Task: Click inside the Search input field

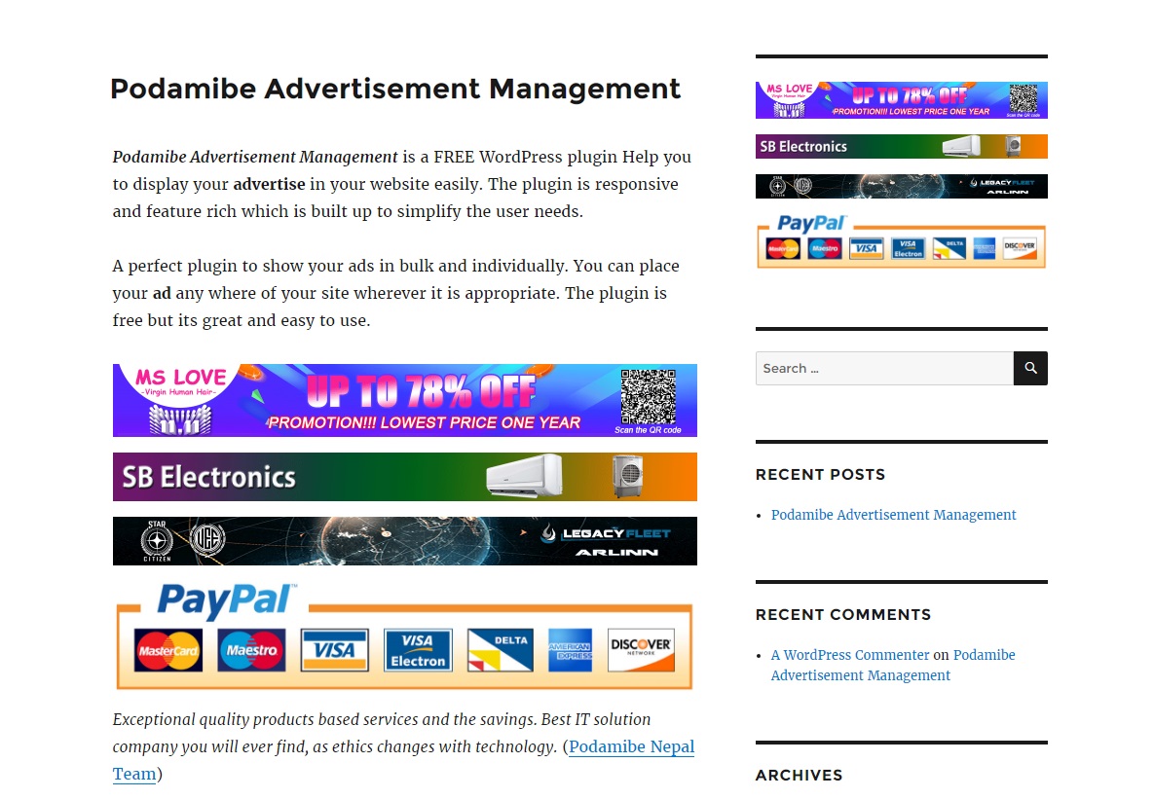Action: [x=884, y=368]
